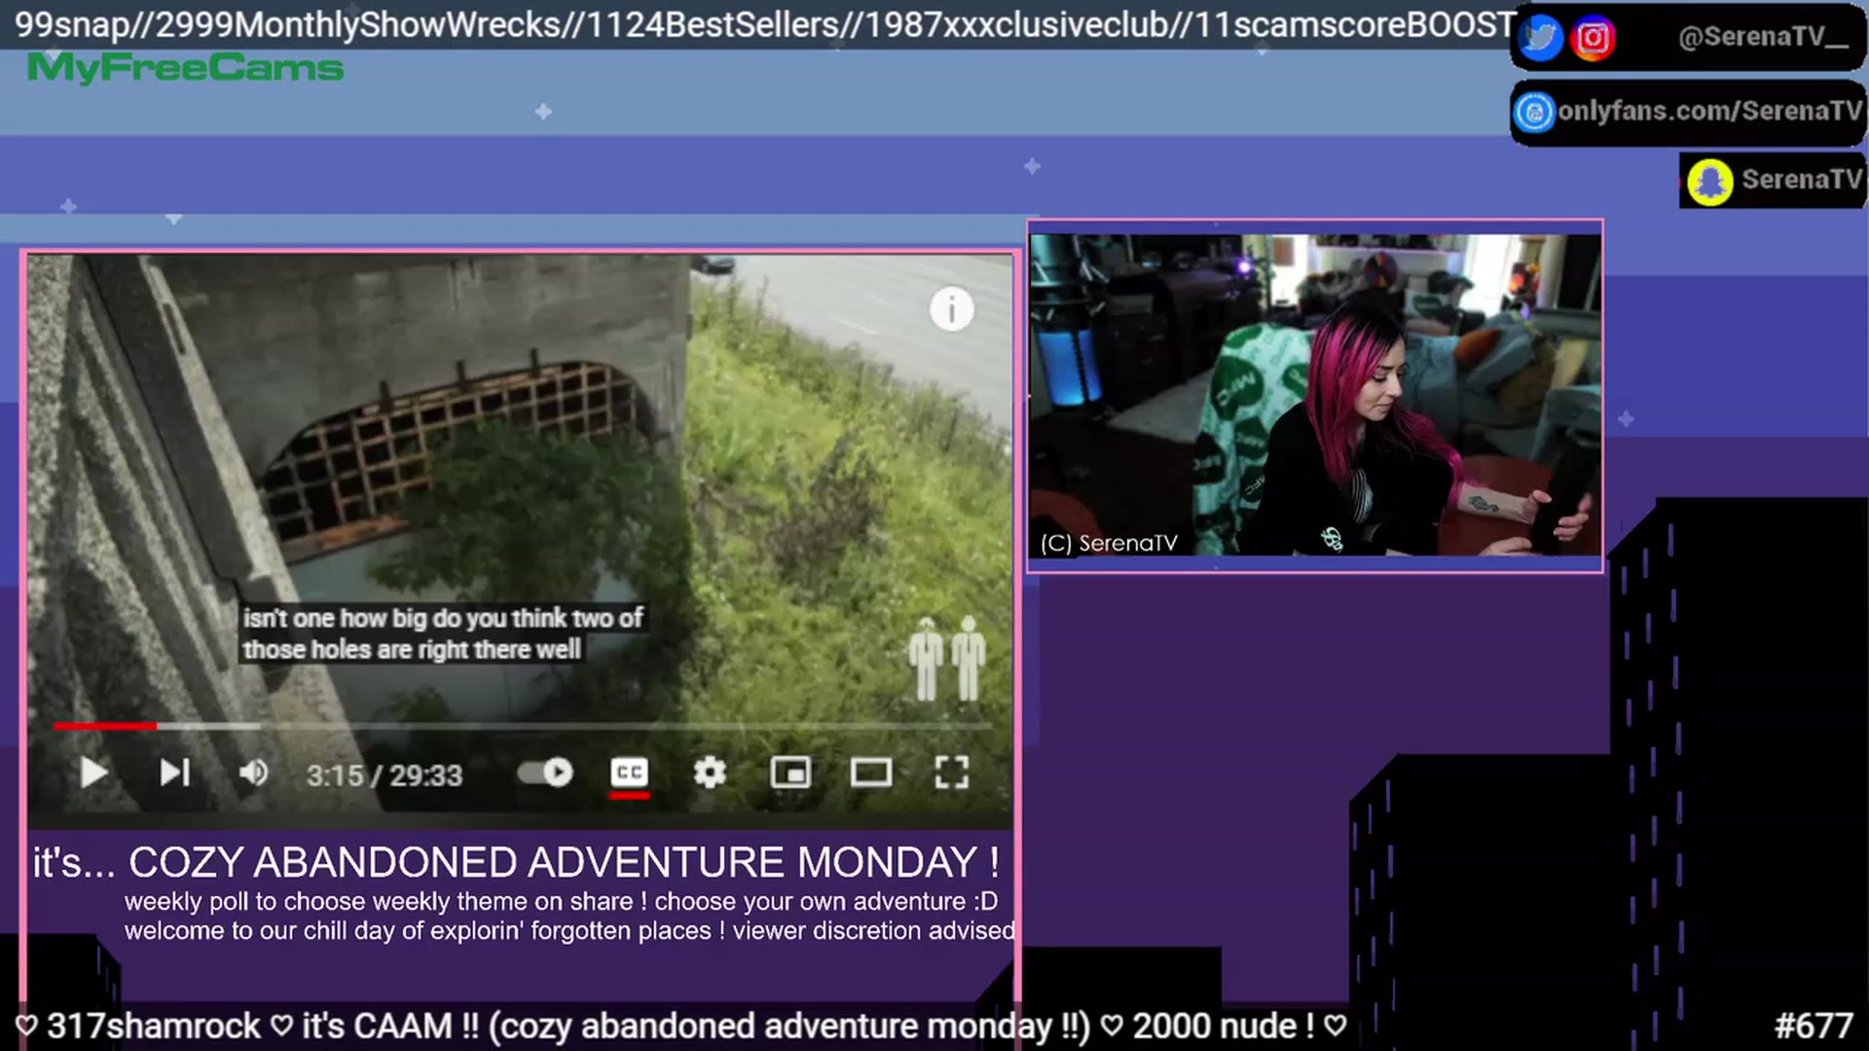Click 'viewer discretion advised' text line
This screenshot has height=1051, width=1869.
[x=874, y=931]
